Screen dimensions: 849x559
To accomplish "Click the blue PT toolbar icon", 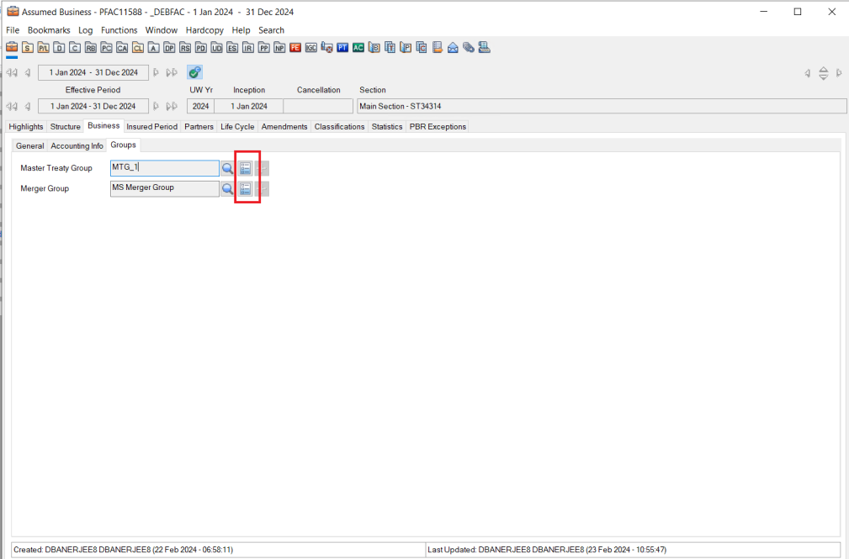I will coord(342,48).
